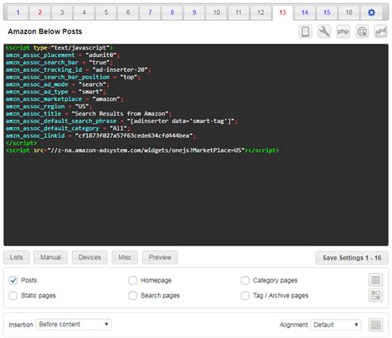Open the Insertion dropdown Before content
392x338 pixels.
point(74,325)
